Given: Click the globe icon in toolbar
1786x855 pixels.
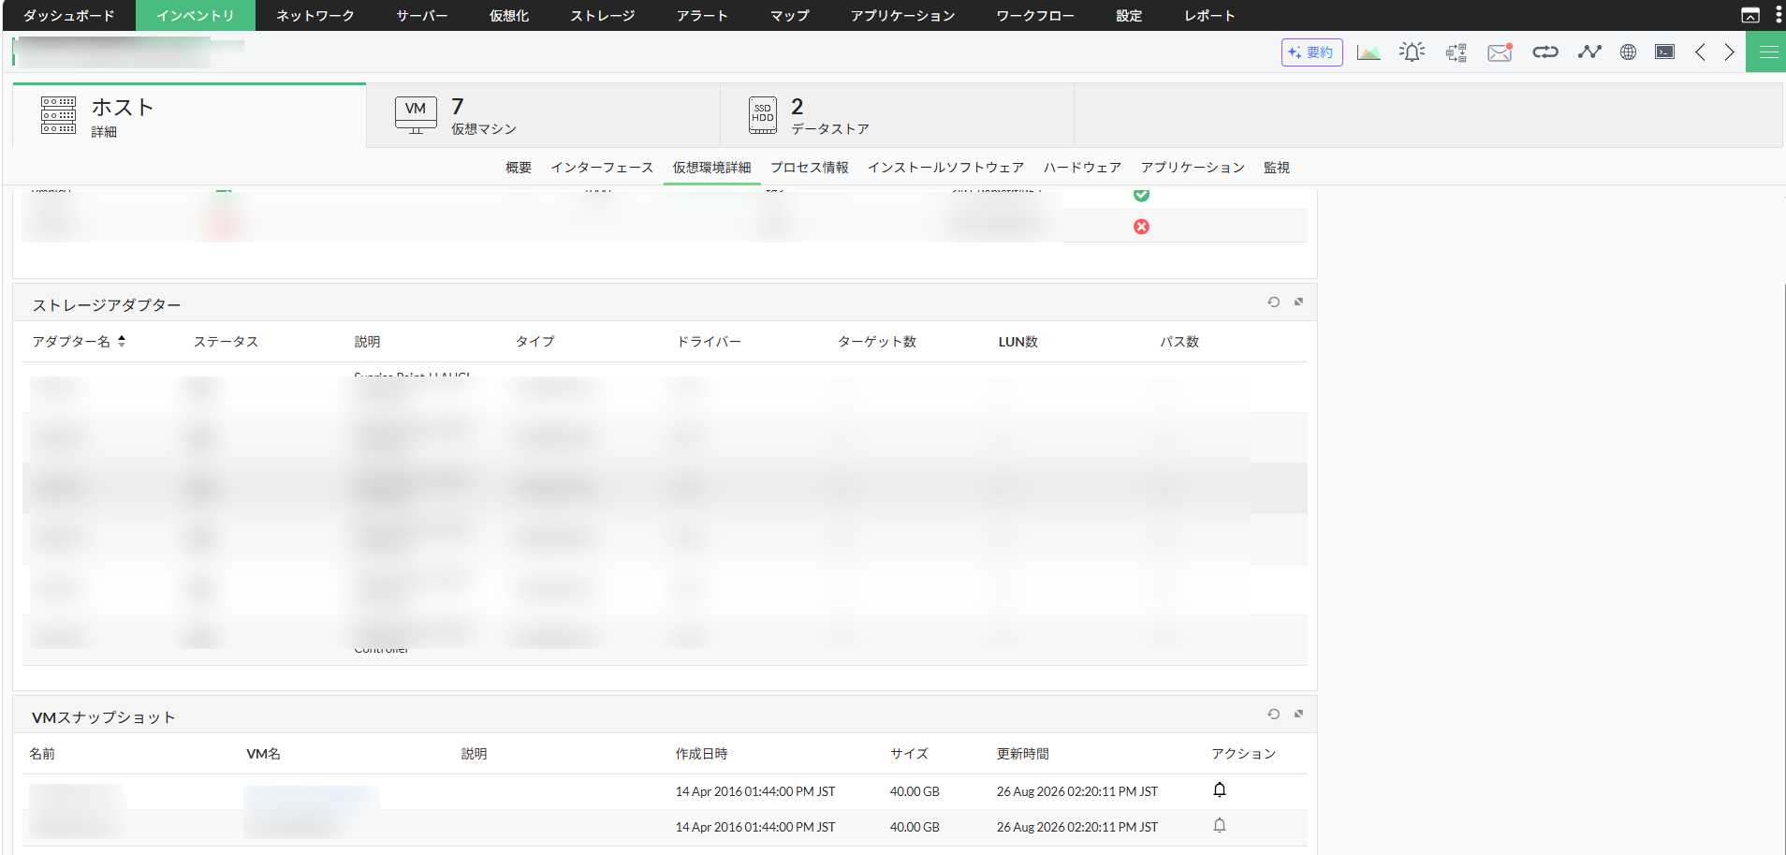Looking at the screenshot, I should (1629, 52).
